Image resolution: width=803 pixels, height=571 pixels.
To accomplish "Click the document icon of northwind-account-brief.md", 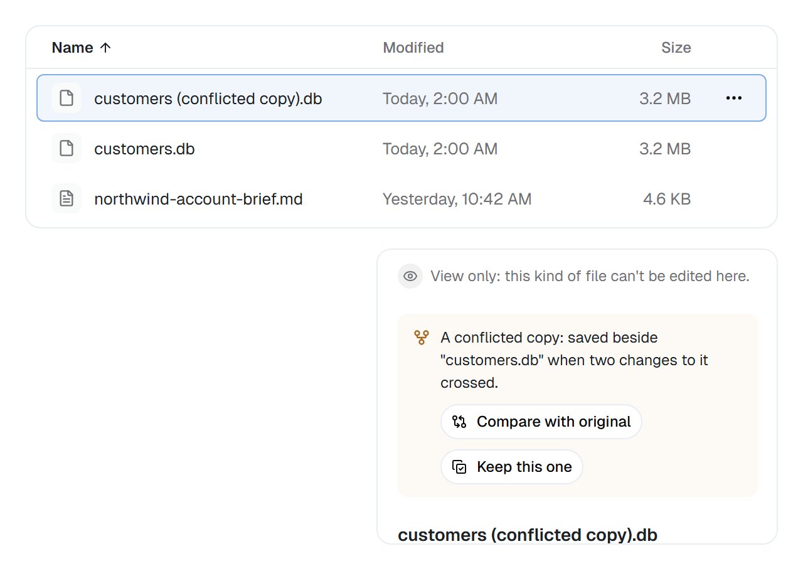I will tap(66, 199).
